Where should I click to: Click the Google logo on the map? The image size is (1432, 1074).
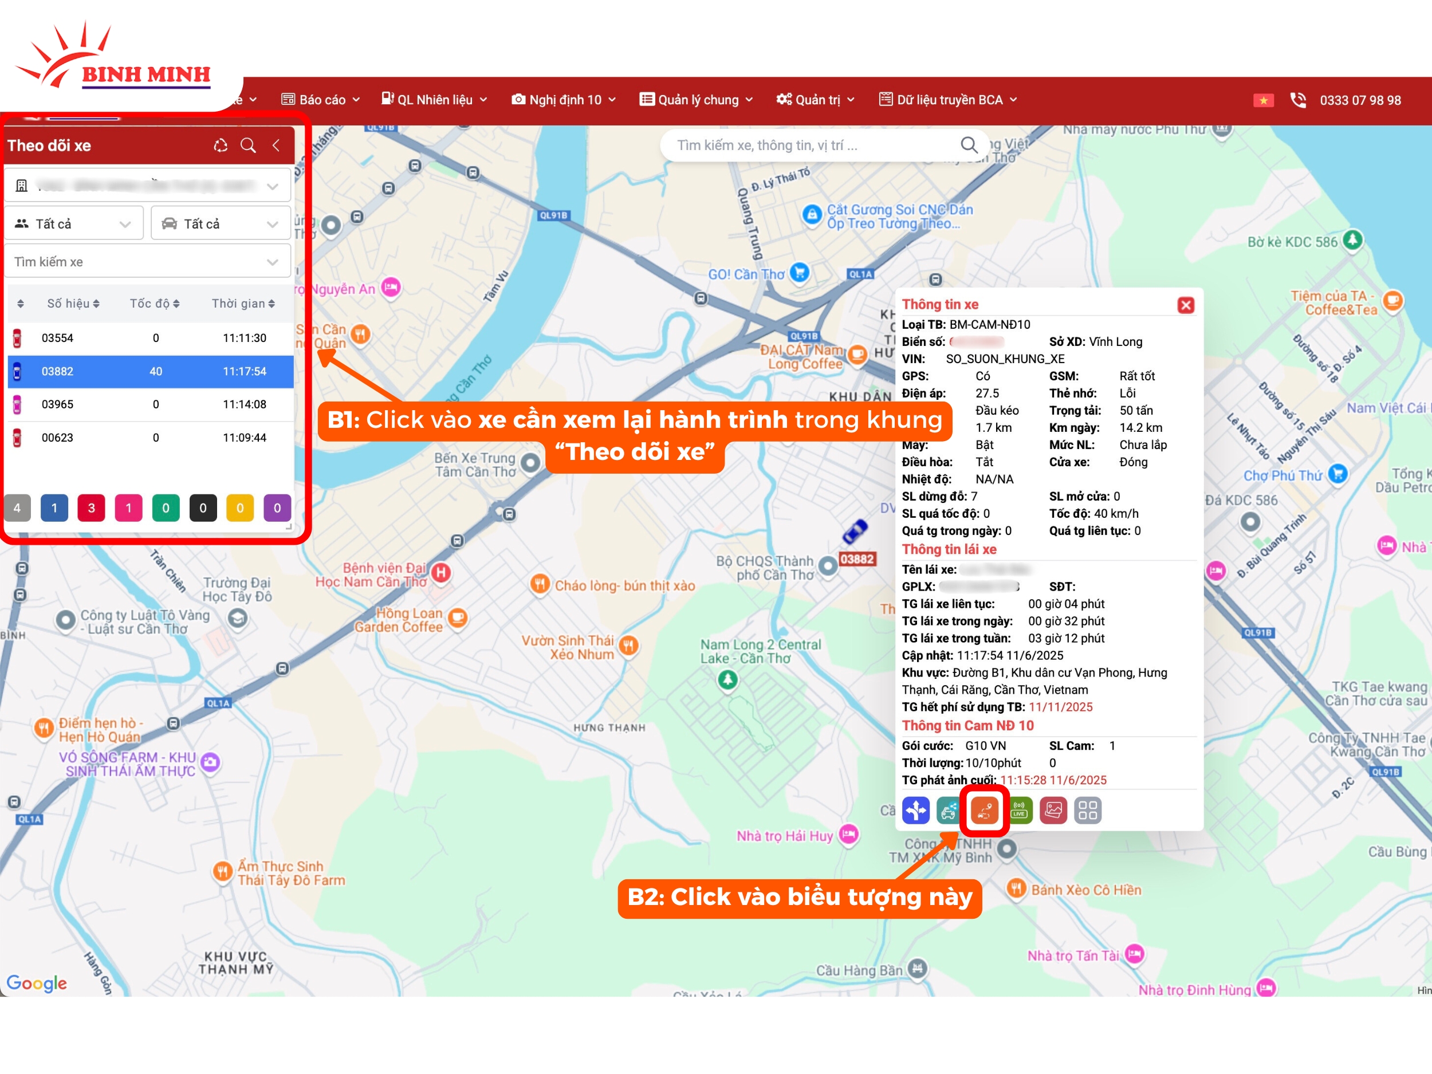tap(37, 983)
